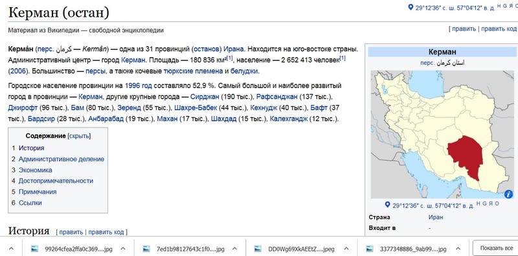
Task: Click the file icon of download 99264cfea2ffa0c369
Action: [x=35, y=249]
